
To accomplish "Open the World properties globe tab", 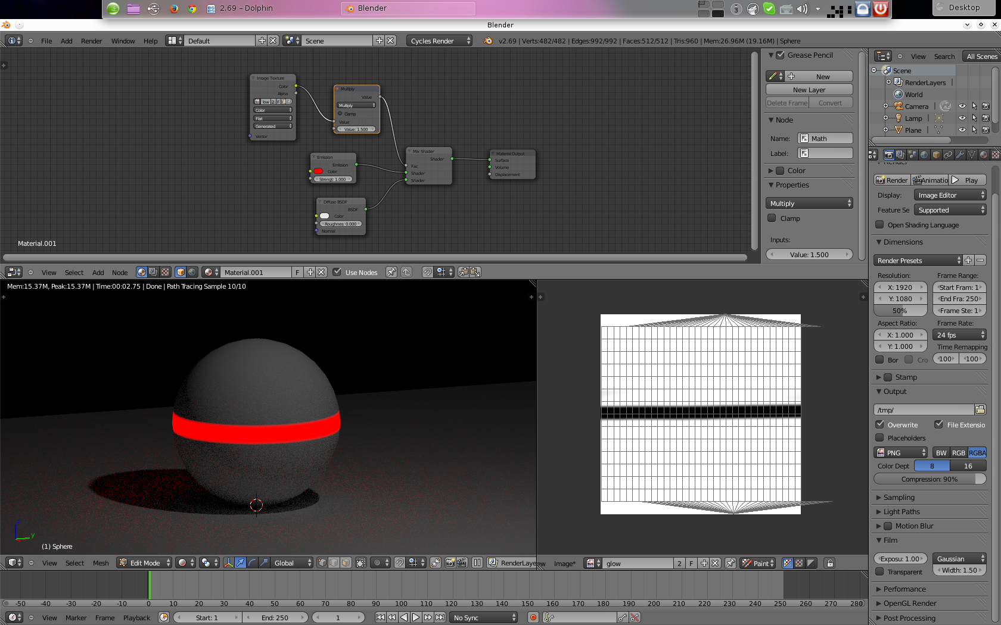I will (x=924, y=155).
